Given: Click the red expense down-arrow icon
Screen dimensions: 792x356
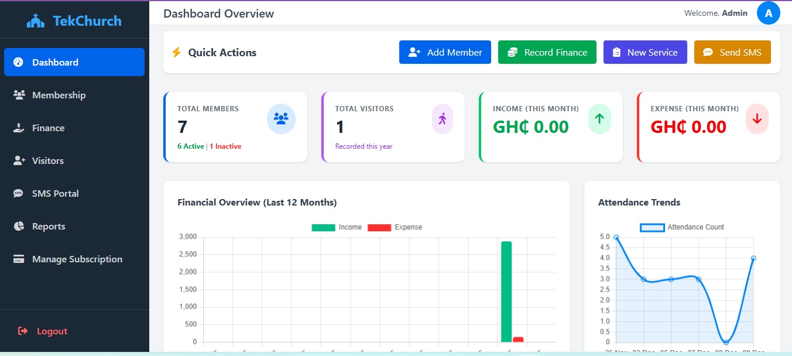Looking at the screenshot, I should [x=757, y=118].
